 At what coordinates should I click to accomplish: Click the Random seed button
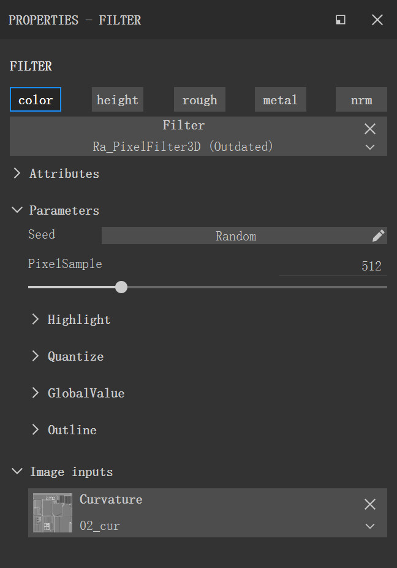(x=236, y=236)
